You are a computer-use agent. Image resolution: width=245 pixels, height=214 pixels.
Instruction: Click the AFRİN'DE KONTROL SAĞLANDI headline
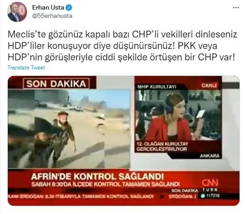click(97, 177)
